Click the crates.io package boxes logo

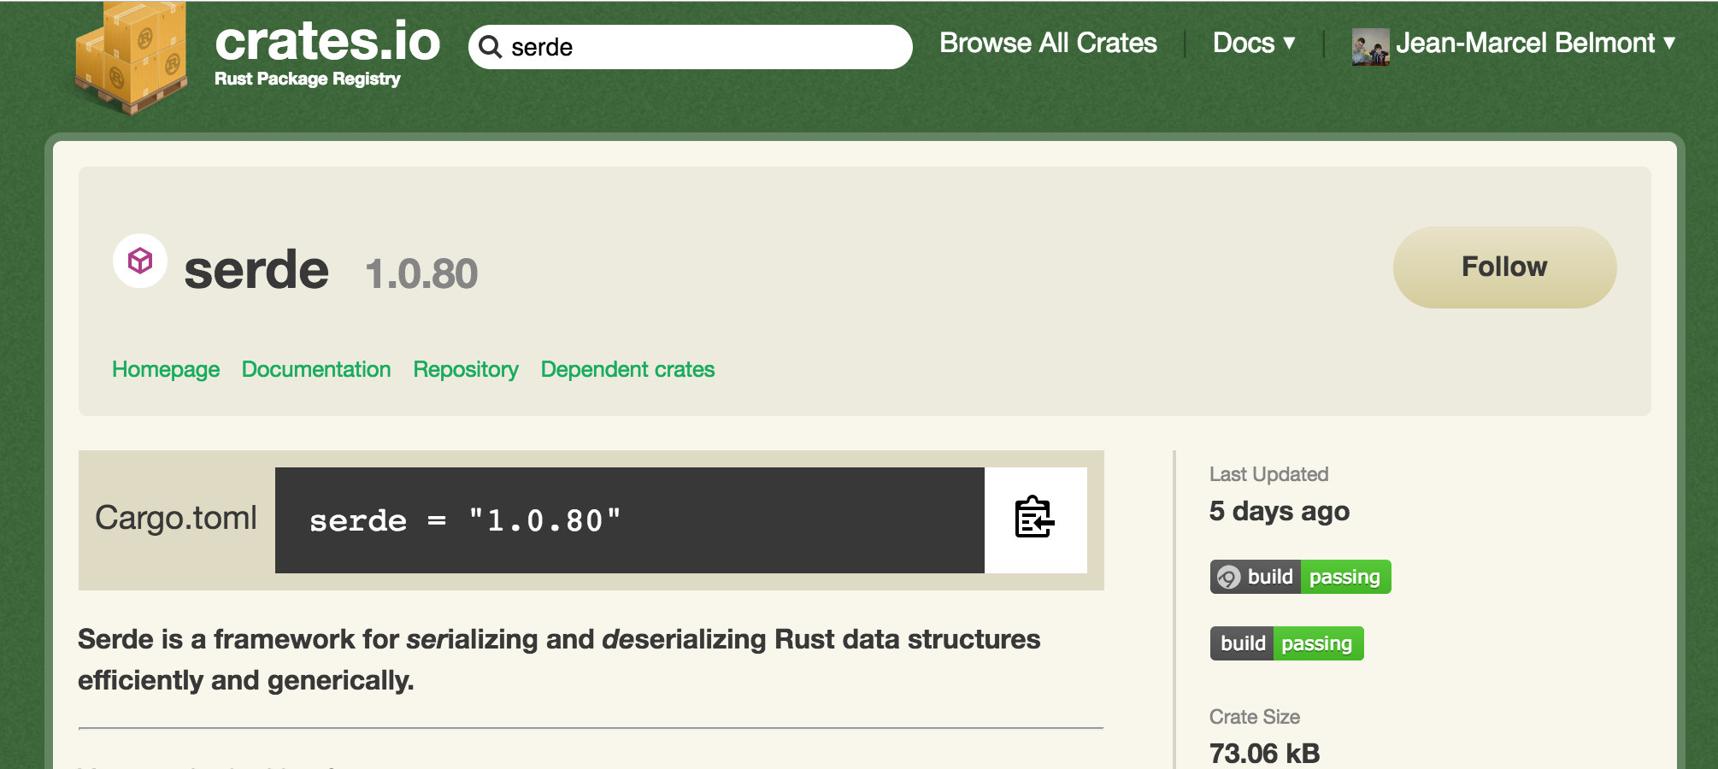pos(132,58)
